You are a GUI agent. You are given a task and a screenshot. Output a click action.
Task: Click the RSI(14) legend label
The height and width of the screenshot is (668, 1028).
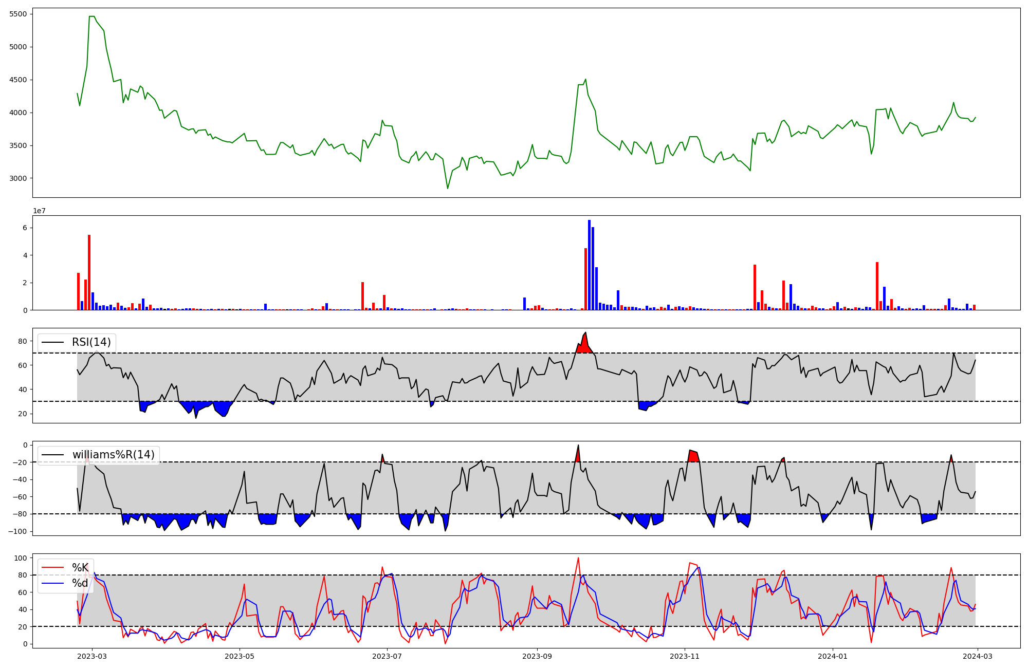coord(91,342)
